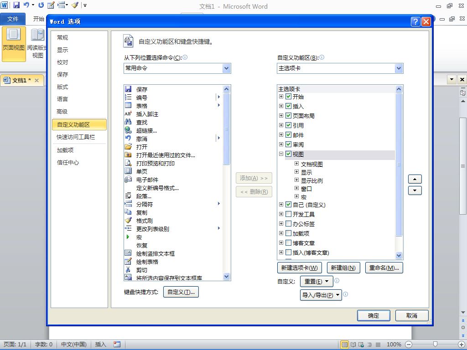Click the 新建选项卡 button
The height and width of the screenshot is (350, 467).
299,268
